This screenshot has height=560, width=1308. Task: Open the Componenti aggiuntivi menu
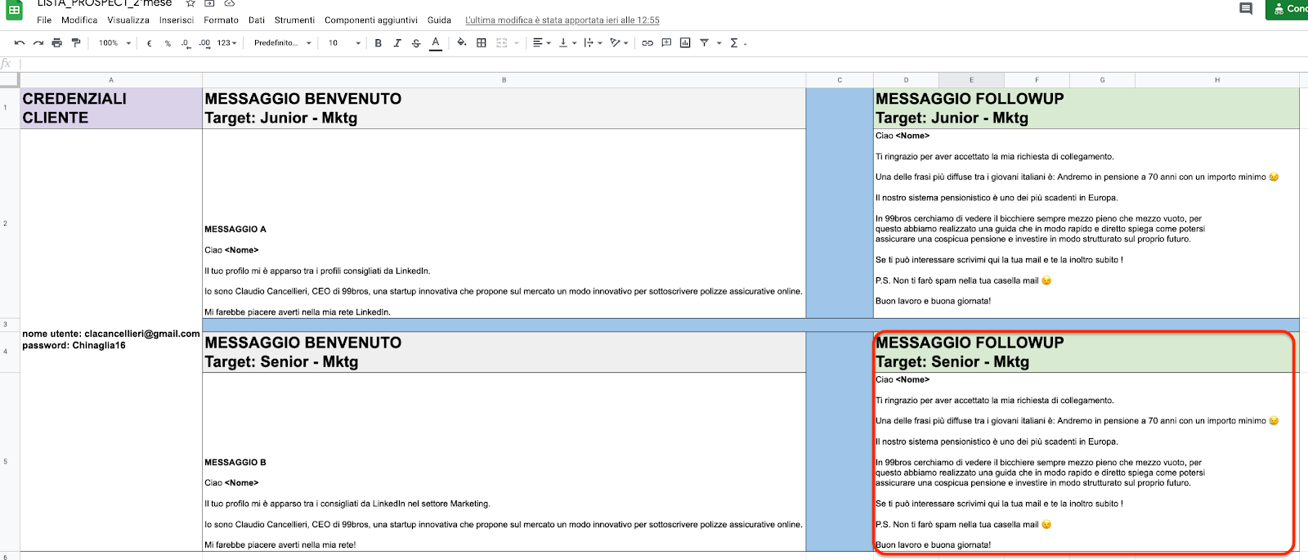[x=370, y=20]
